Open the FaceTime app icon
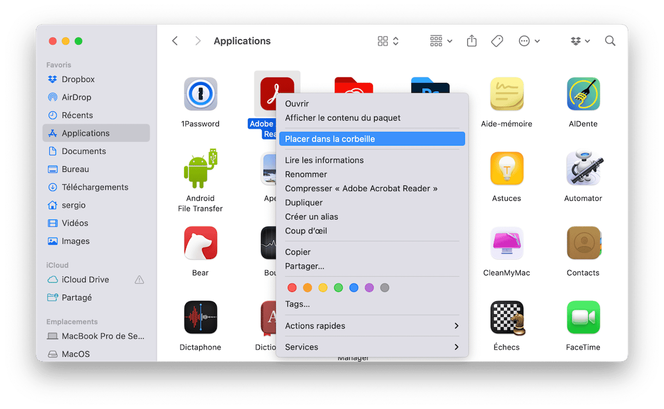The image size is (664, 409). 583,317
